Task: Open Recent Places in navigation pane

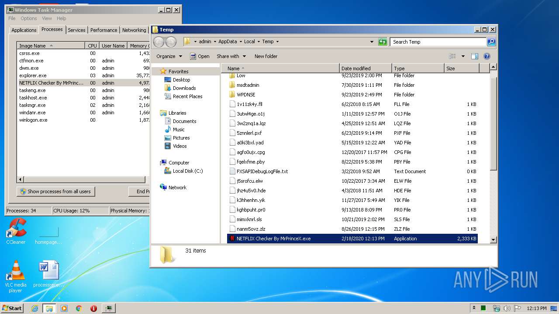Action: [x=187, y=96]
